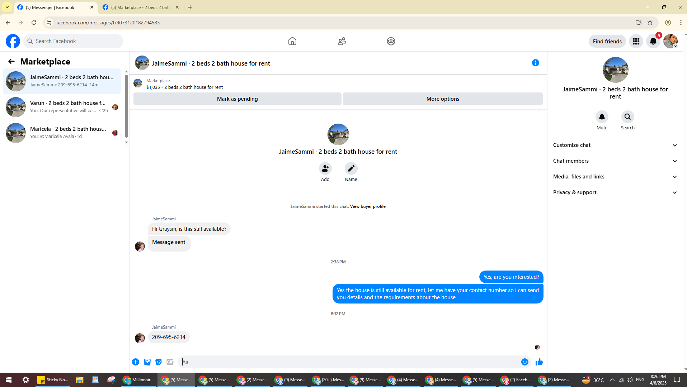Send a thumbs-up like

pos(539,362)
